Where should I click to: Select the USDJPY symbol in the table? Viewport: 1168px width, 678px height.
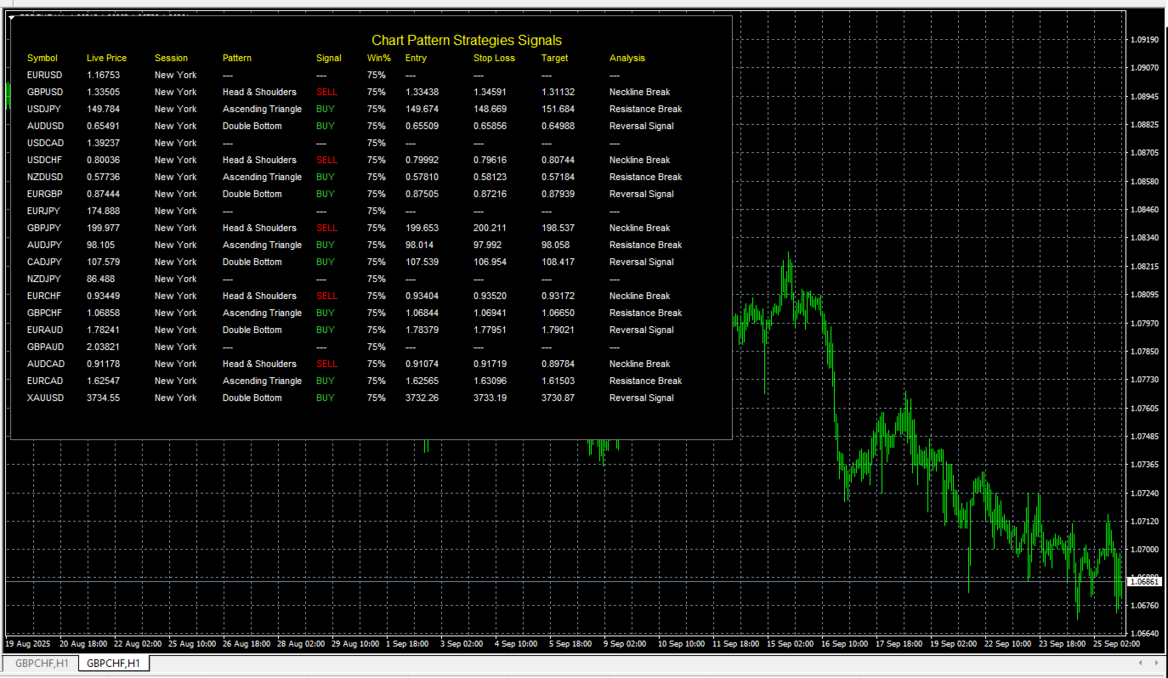coord(45,109)
